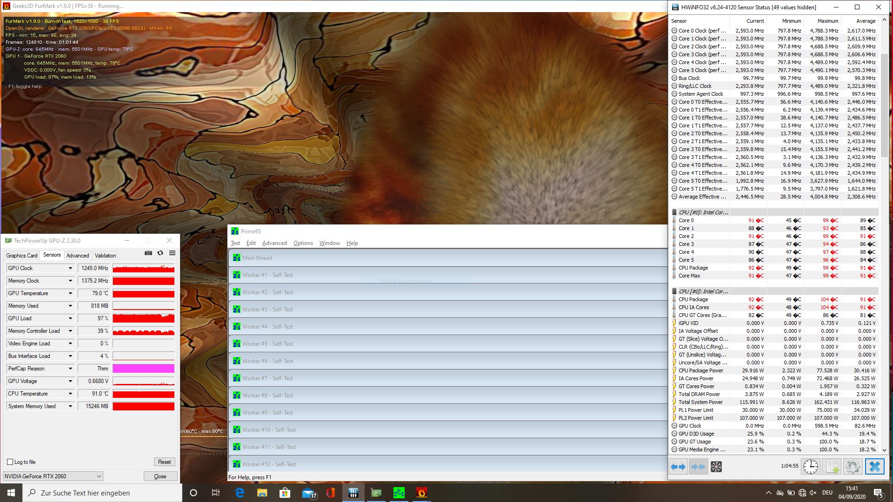Open the PerfCap Reason sensor dropdown
Viewport: 893px width, 502px height.
[x=70, y=369]
